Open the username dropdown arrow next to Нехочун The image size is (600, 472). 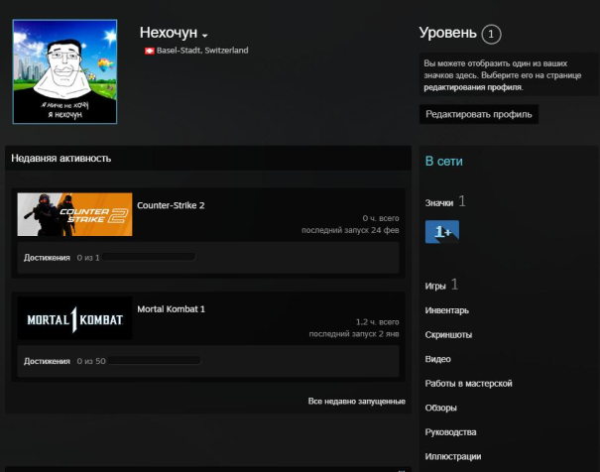click(x=204, y=37)
